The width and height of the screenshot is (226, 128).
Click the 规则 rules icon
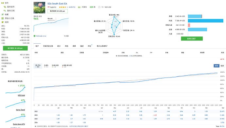2,22
